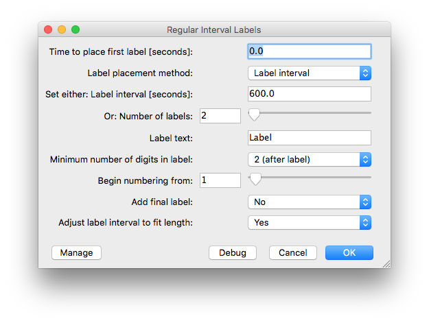The width and height of the screenshot is (429, 323).
Task: Focus the Time to place first label field
Action: click(x=309, y=51)
